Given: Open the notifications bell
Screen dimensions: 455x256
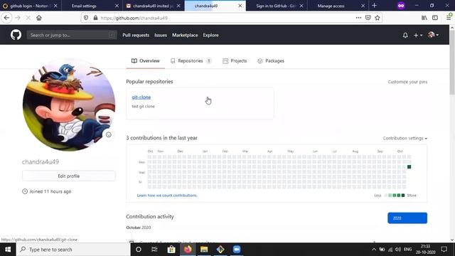Looking at the screenshot, I should click(405, 35).
